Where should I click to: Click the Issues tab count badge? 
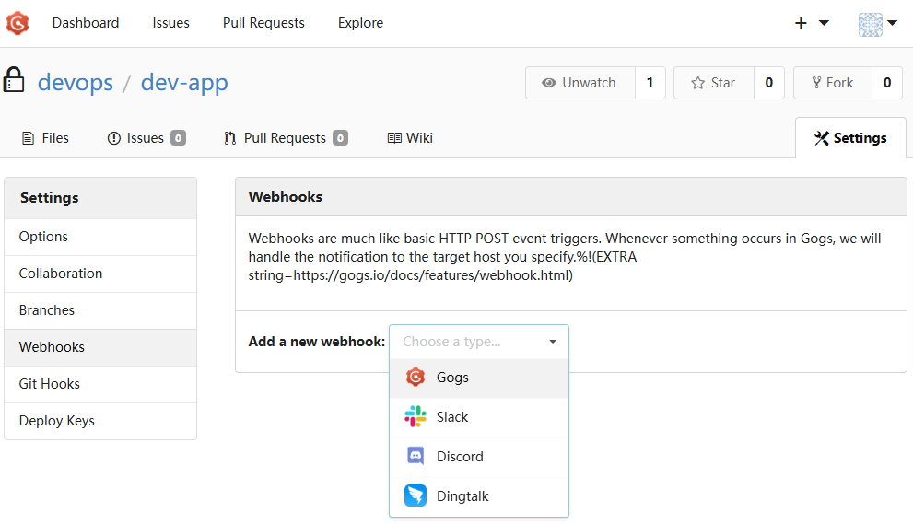178,138
